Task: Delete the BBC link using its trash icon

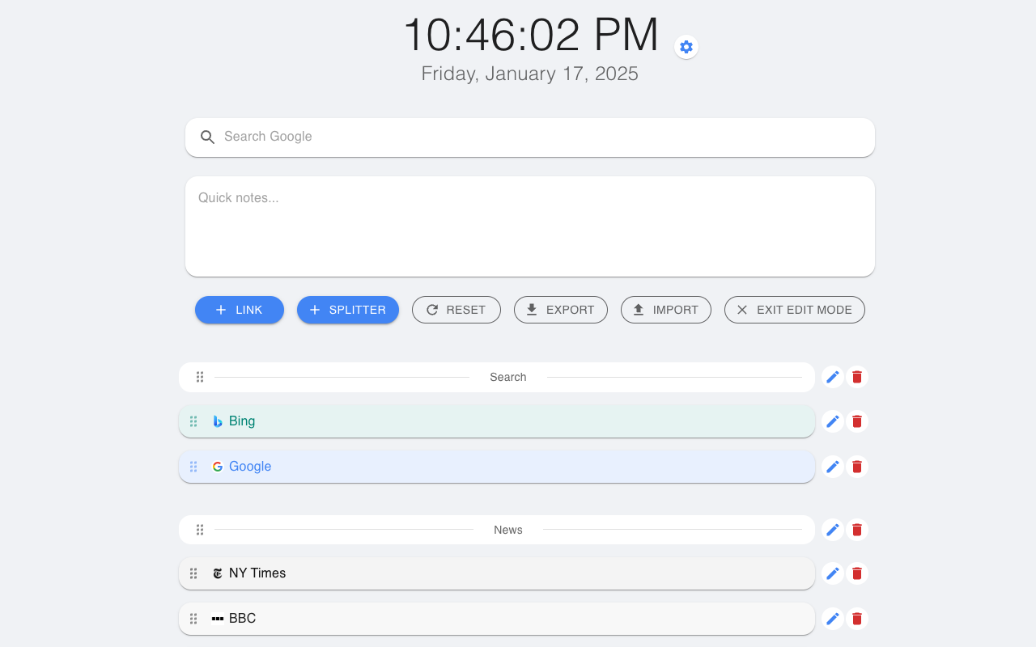Action: 856,618
